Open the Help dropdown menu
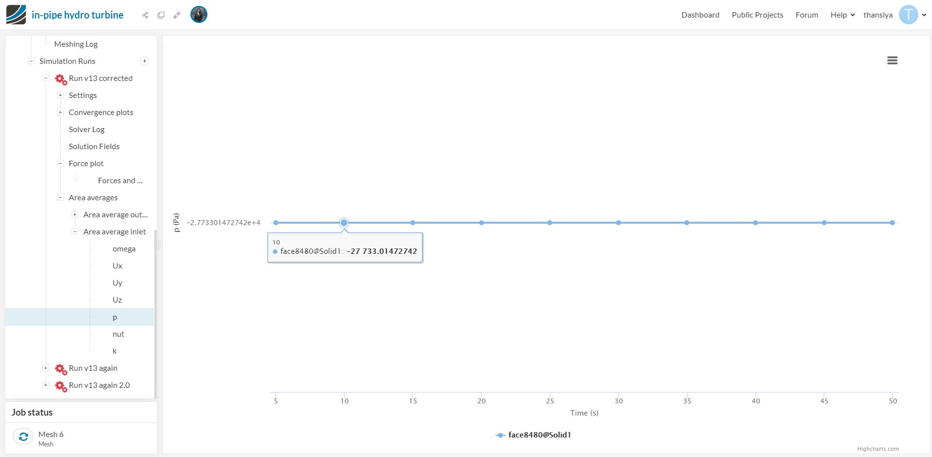The width and height of the screenshot is (932, 457). 842,15
